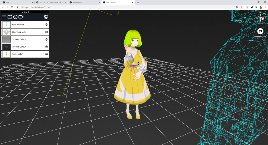Open settings gear for Directional Light
The width and height of the screenshot is (268, 145).
pyautogui.click(x=46, y=32)
